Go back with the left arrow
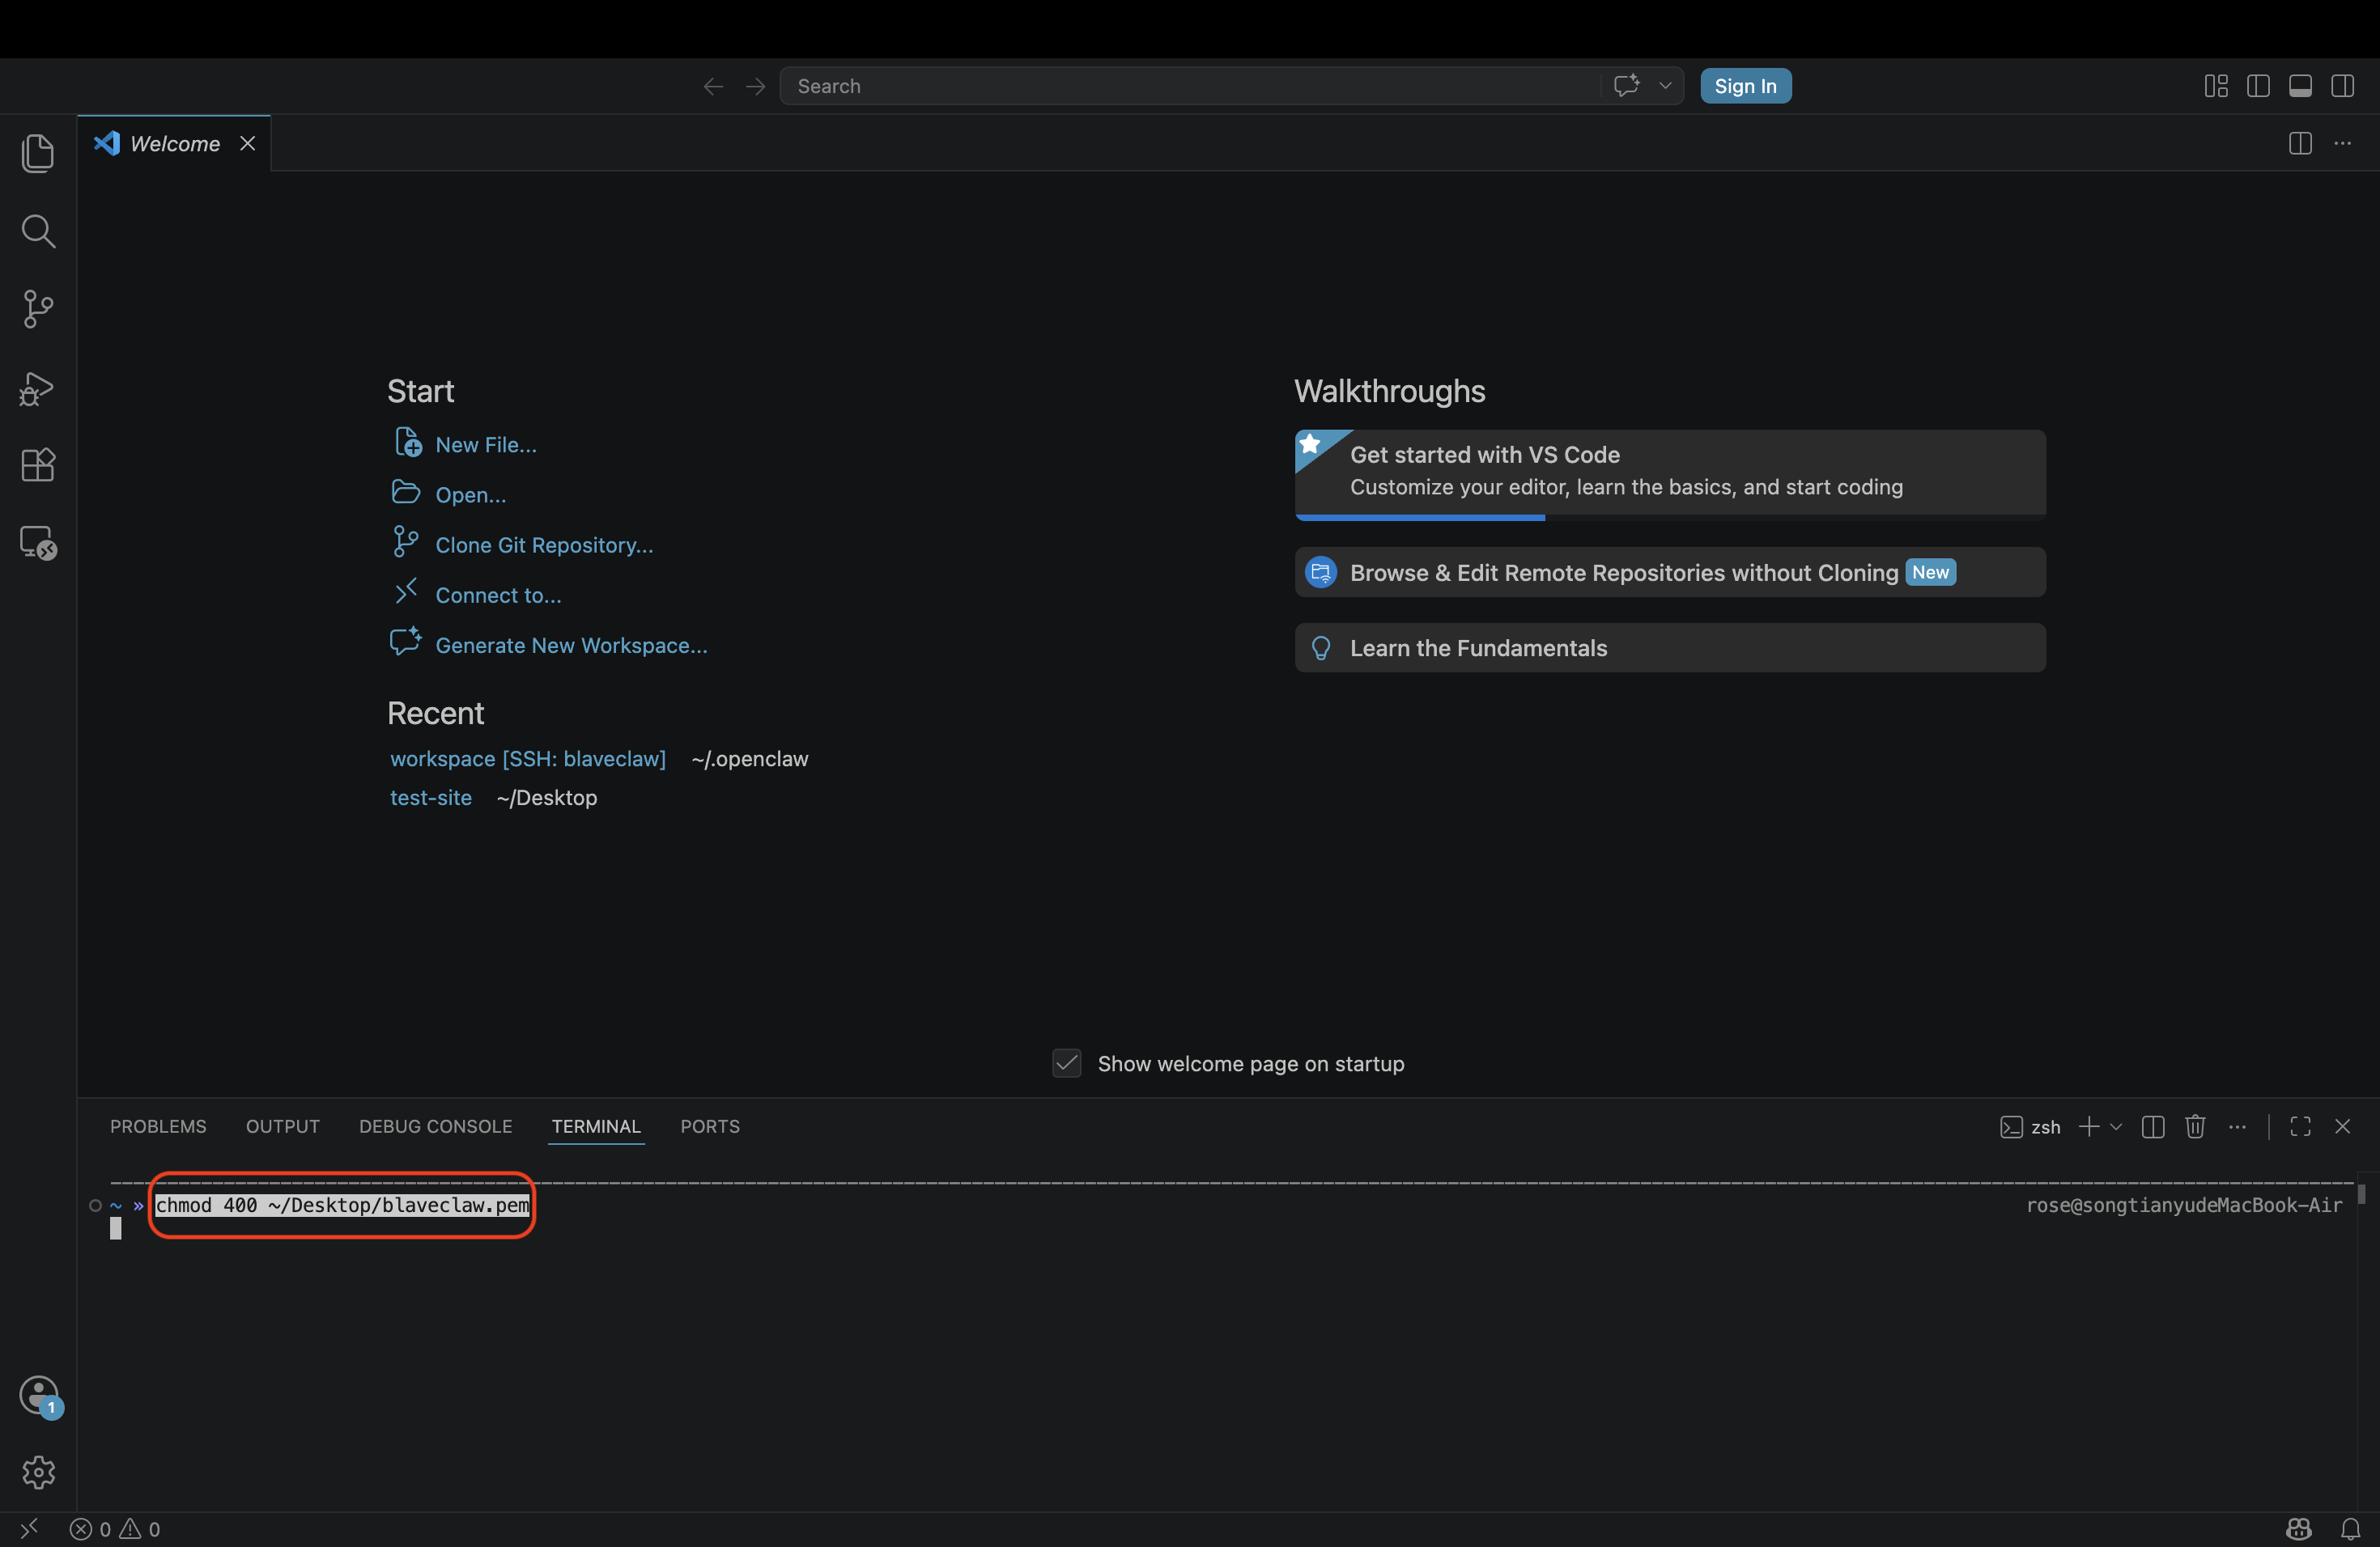The height and width of the screenshot is (1547, 2380). [713, 86]
